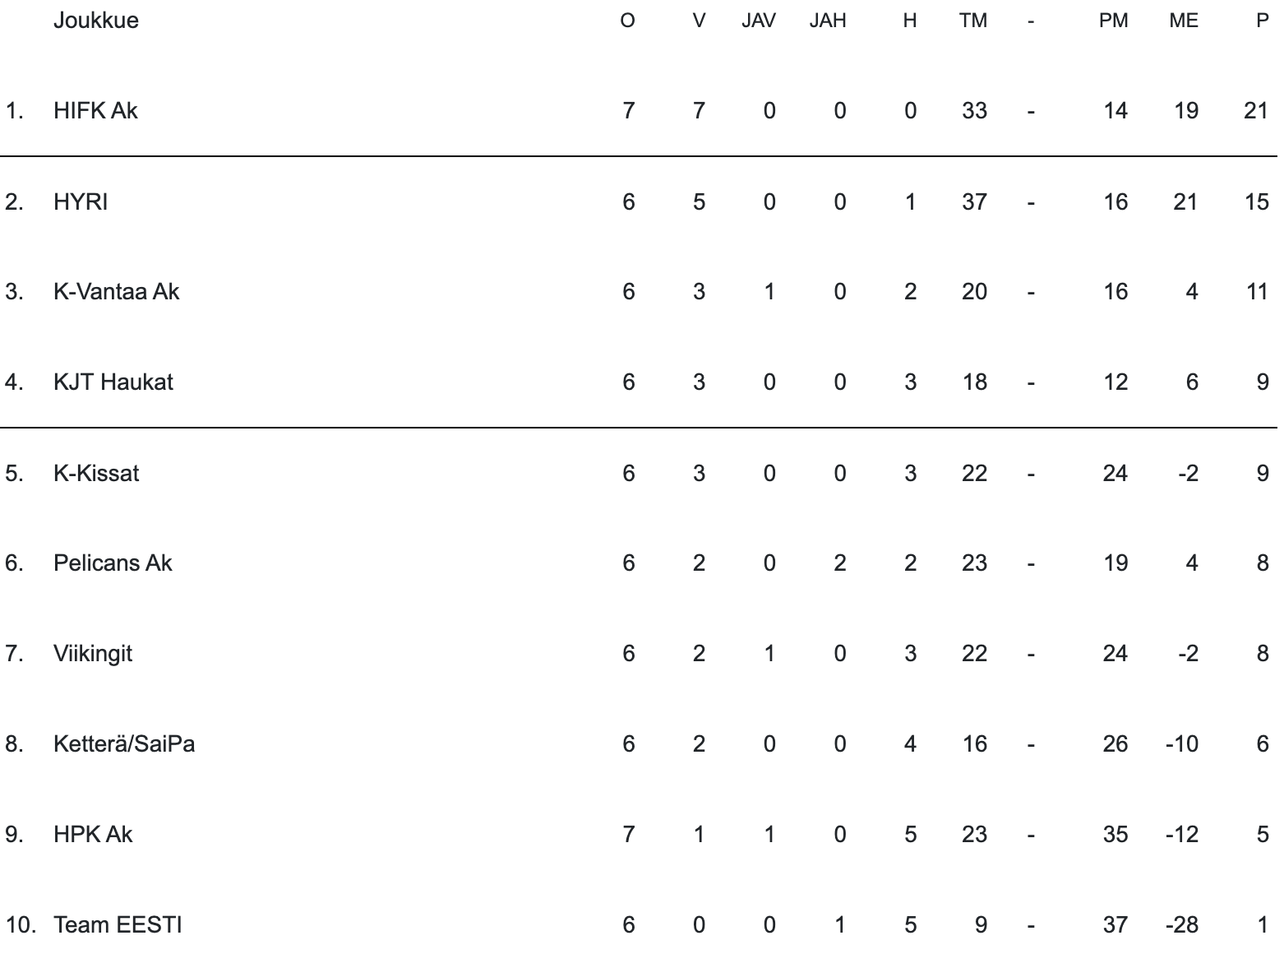Click the Joukkue column header
The width and height of the screenshot is (1284, 954).
point(95,21)
